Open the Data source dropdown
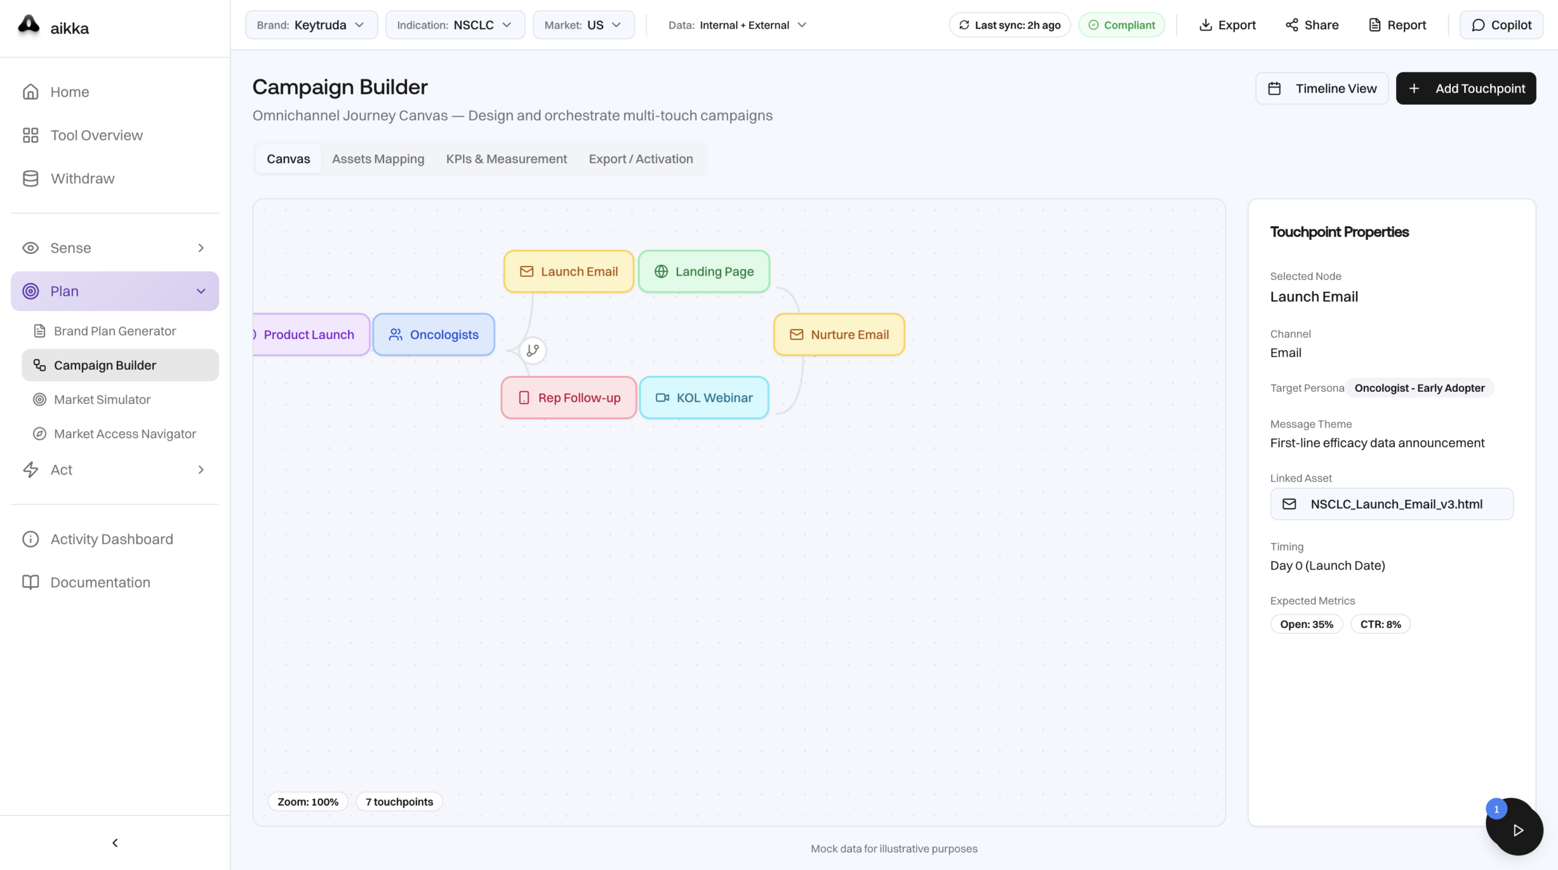The height and width of the screenshot is (870, 1558). click(737, 25)
